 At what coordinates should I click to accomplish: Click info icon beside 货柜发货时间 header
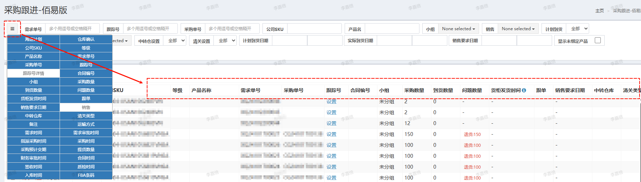(524, 90)
